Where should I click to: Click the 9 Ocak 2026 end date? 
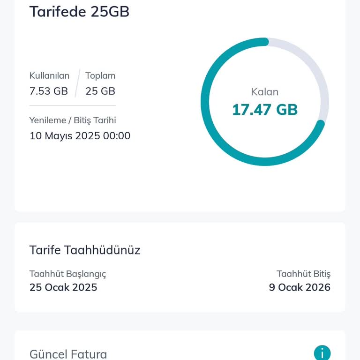(300, 287)
